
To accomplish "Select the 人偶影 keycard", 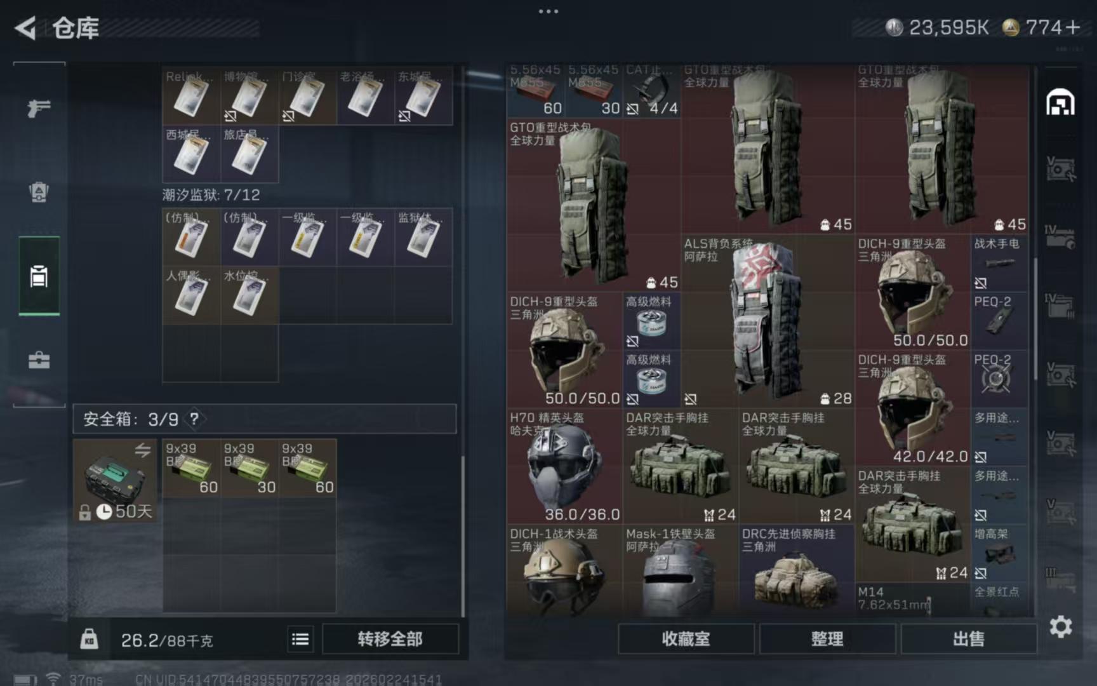I will coord(191,295).
